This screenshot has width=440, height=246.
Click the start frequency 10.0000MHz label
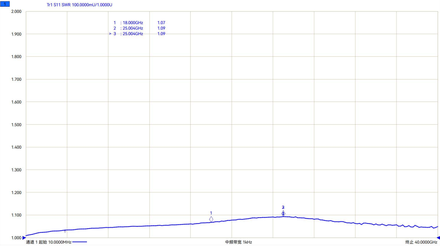point(49,242)
